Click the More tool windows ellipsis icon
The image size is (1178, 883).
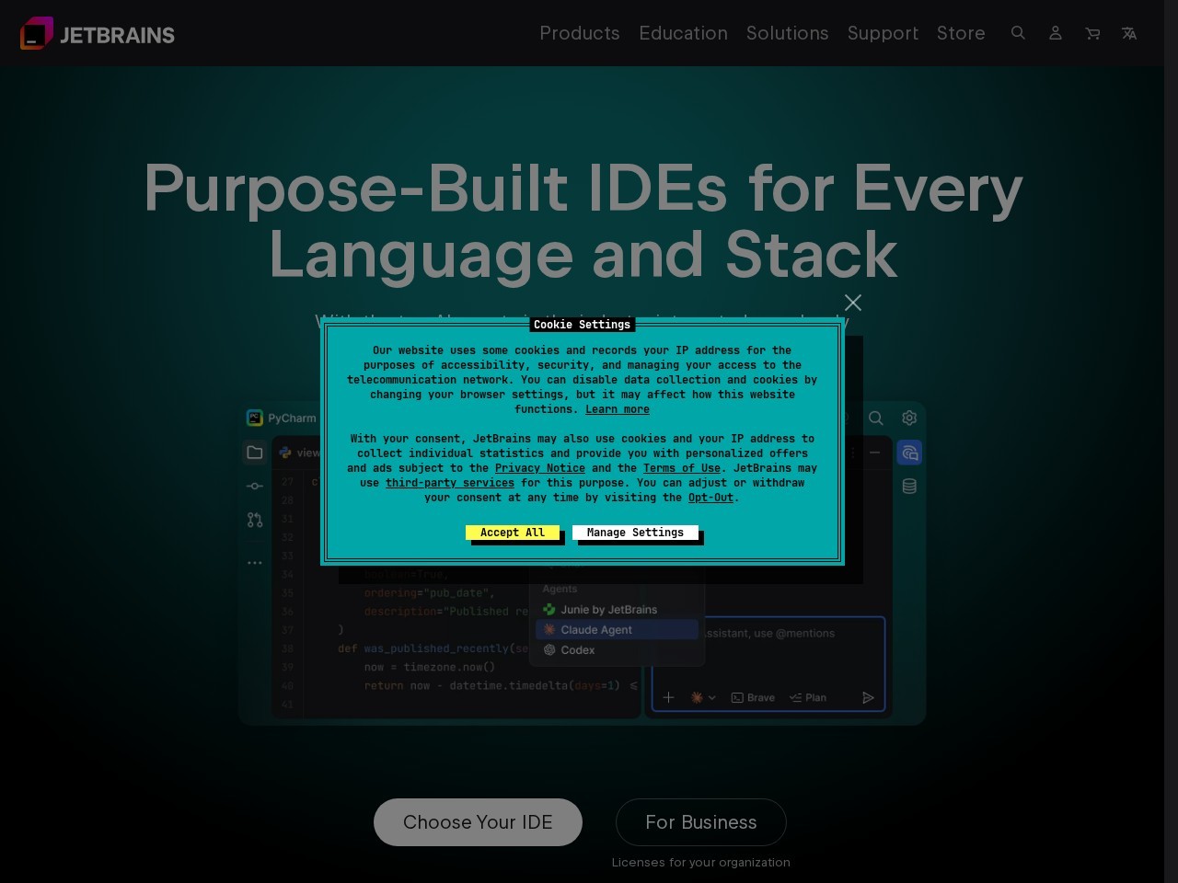254,562
